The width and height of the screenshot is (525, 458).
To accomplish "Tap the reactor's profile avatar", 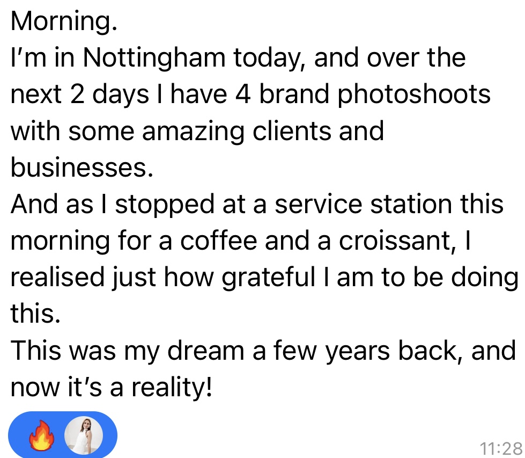I will (84, 434).
